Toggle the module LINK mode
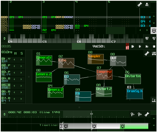This screenshot has height=132, width=157. click(x=154, y=53)
